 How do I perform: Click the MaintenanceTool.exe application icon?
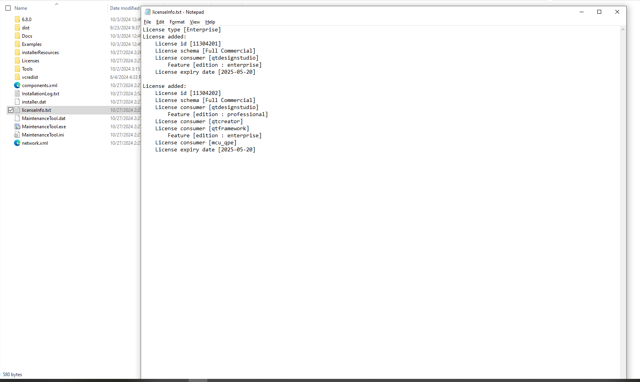point(17,126)
